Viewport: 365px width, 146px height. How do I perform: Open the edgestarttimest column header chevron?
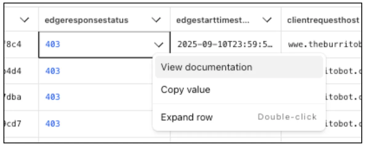point(268,20)
